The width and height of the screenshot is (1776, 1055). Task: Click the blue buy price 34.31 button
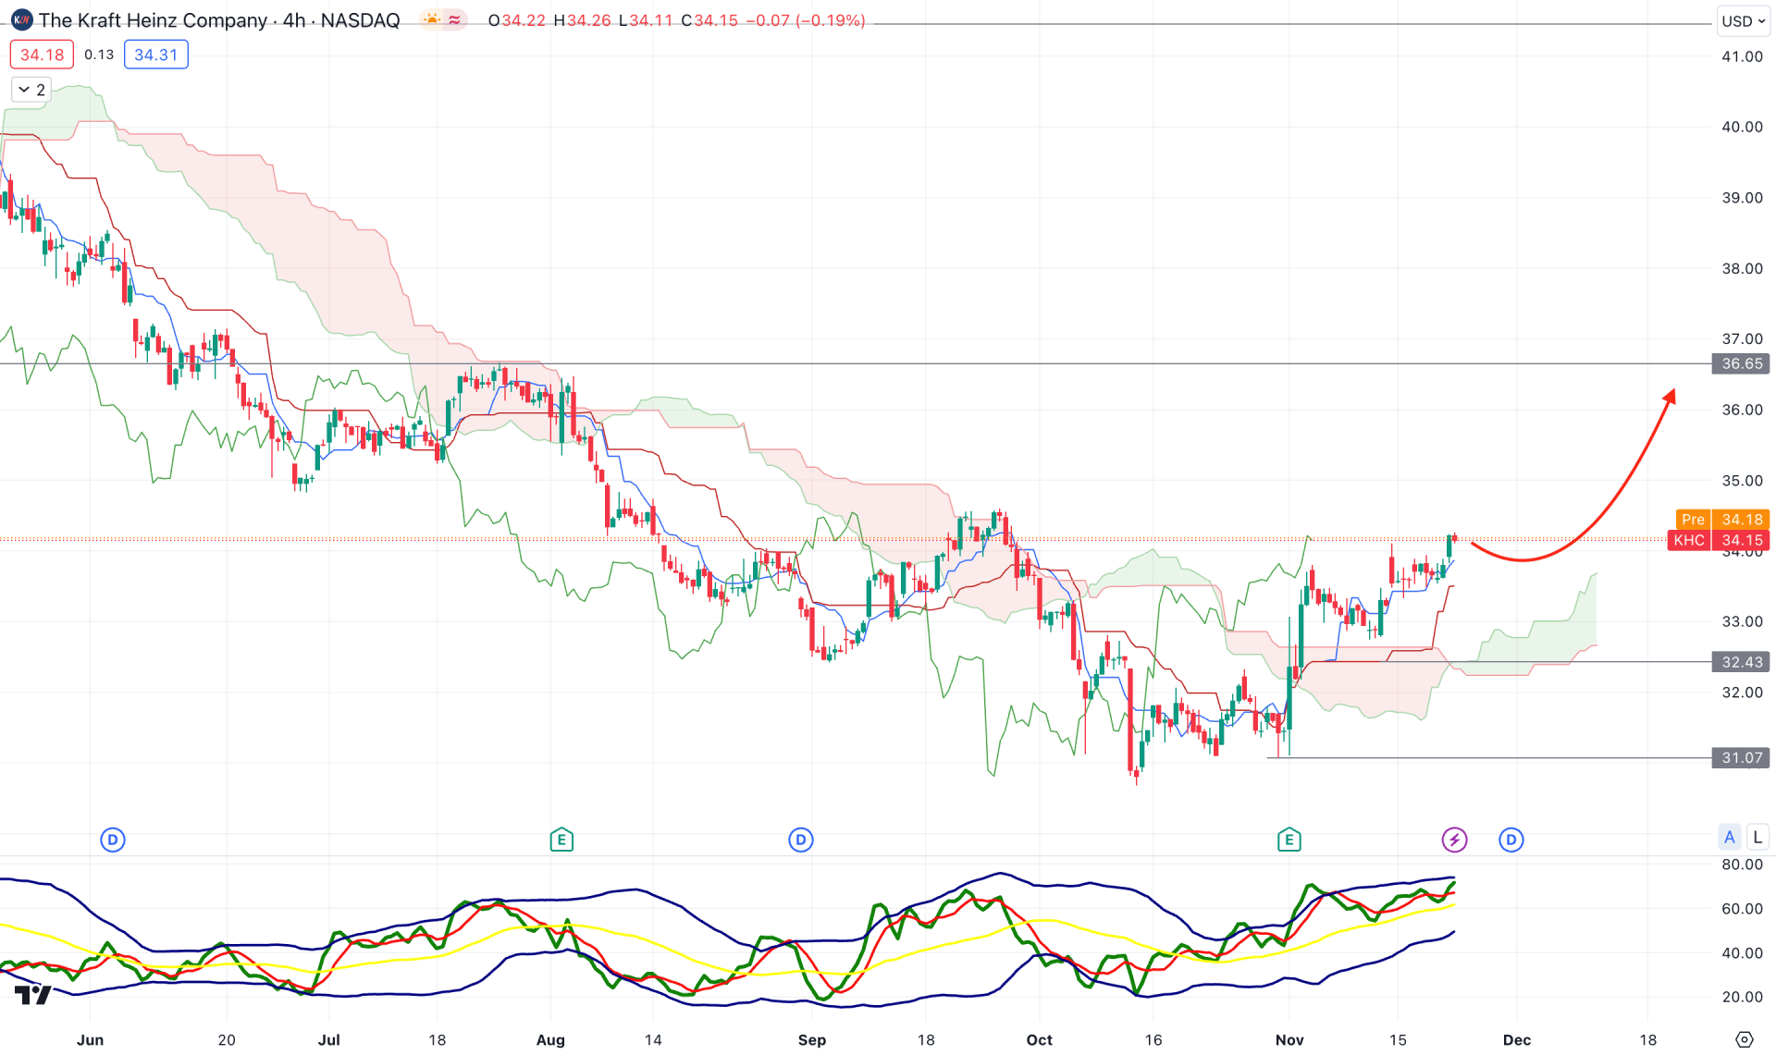point(155,55)
